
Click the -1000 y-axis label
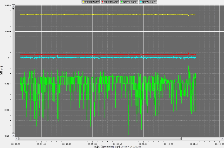(6, 110)
